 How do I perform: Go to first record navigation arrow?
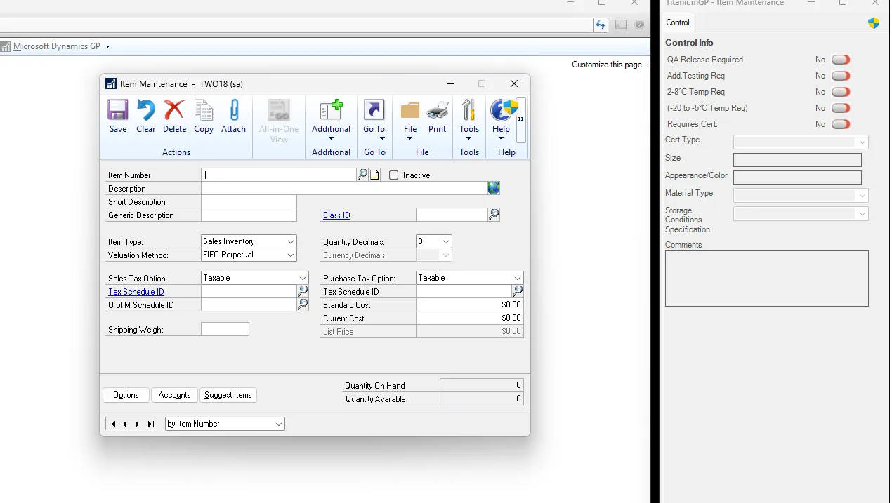click(112, 424)
